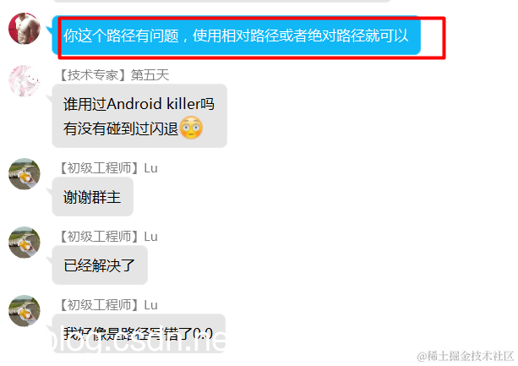Viewport: 518px width, 366px height.
Task: Click the blog.csdn.ne watermark text
Action: [136, 341]
